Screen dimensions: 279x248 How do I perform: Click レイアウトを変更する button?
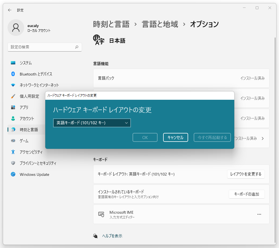coord(246,174)
